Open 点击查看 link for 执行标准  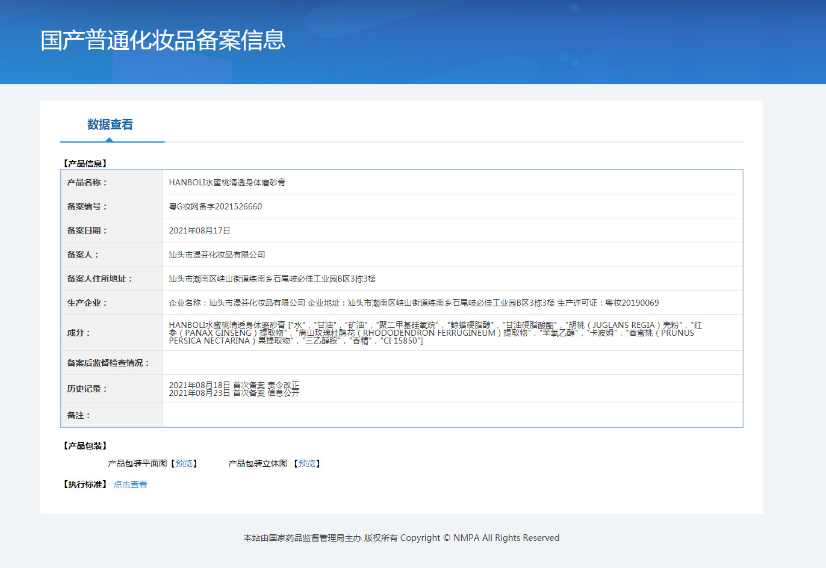[x=131, y=484]
